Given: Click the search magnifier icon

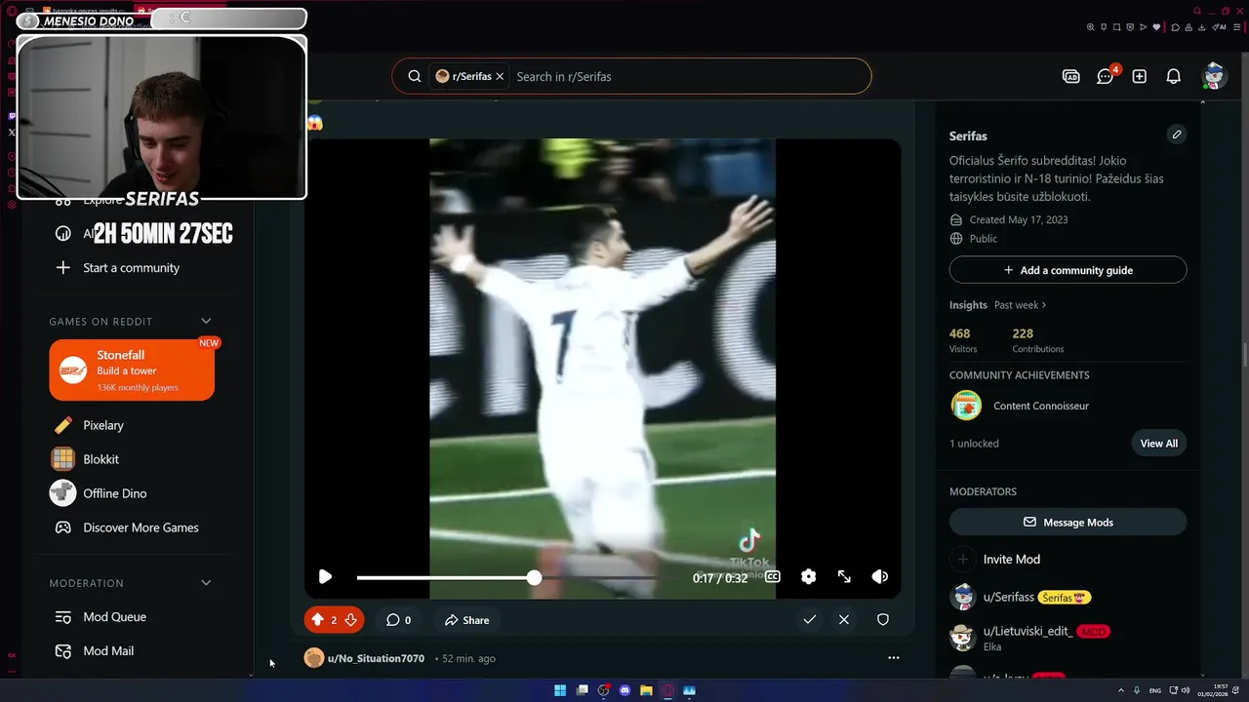Looking at the screenshot, I should [415, 76].
